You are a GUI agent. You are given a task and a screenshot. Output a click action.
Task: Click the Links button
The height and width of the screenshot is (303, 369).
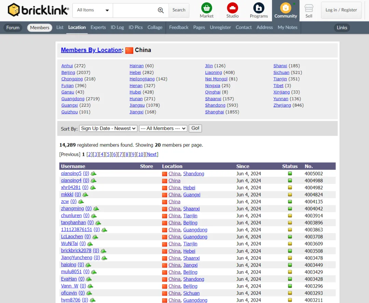pyautogui.click(x=342, y=28)
